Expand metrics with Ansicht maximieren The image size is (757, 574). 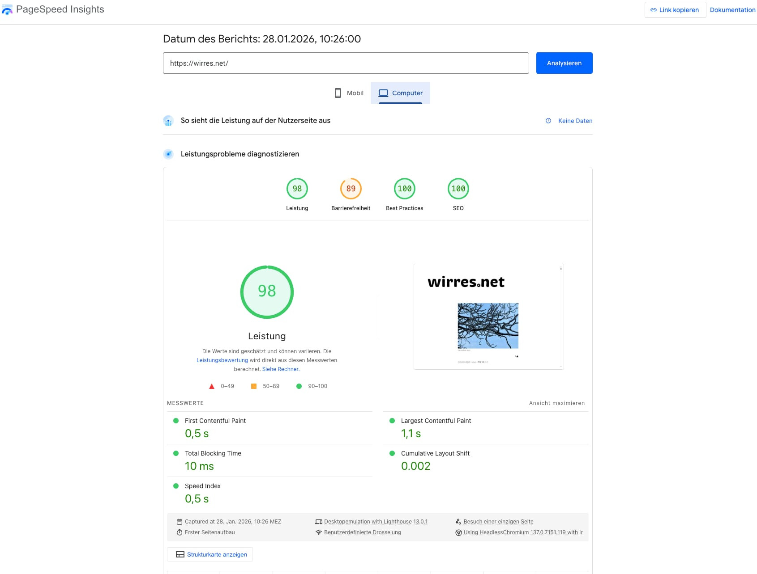(556, 403)
